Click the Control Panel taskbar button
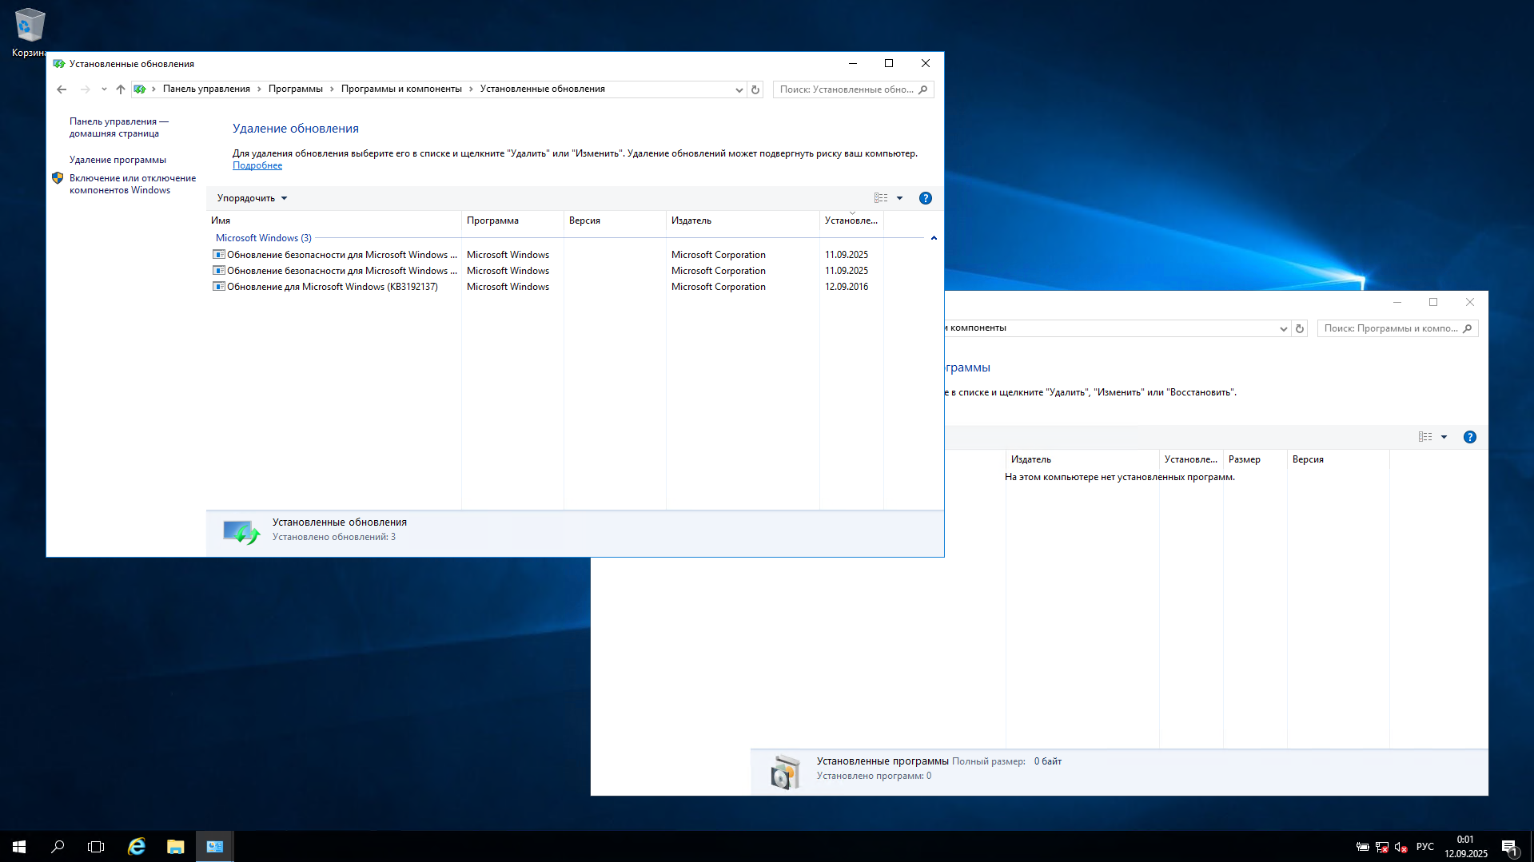The width and height of the screenshot is (1534, 862). click(215, 846)
